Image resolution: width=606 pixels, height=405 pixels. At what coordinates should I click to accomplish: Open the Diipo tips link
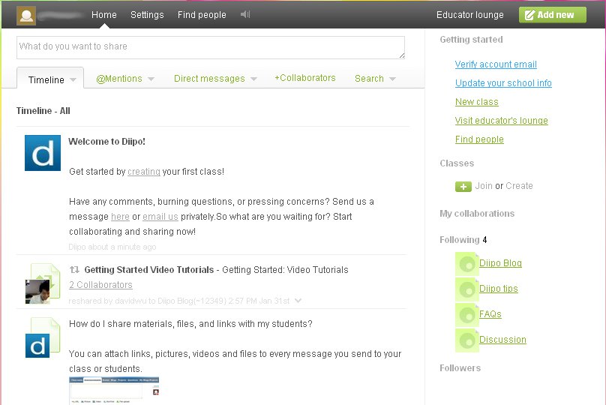pos(499,289)
